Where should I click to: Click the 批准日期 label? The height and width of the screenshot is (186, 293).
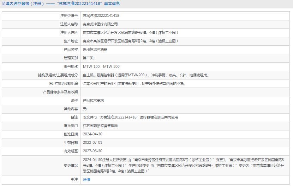pyautogui.click(x=71, y=134)
